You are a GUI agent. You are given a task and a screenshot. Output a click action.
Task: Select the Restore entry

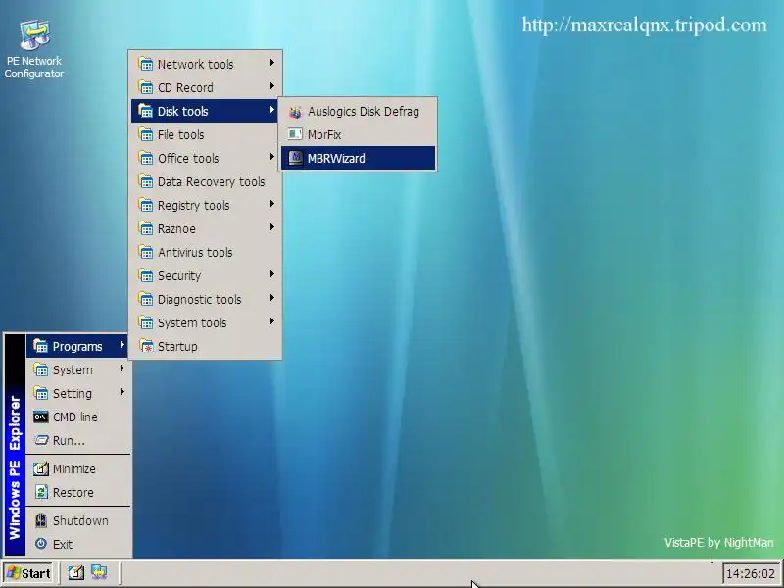(x=78, y=492)
